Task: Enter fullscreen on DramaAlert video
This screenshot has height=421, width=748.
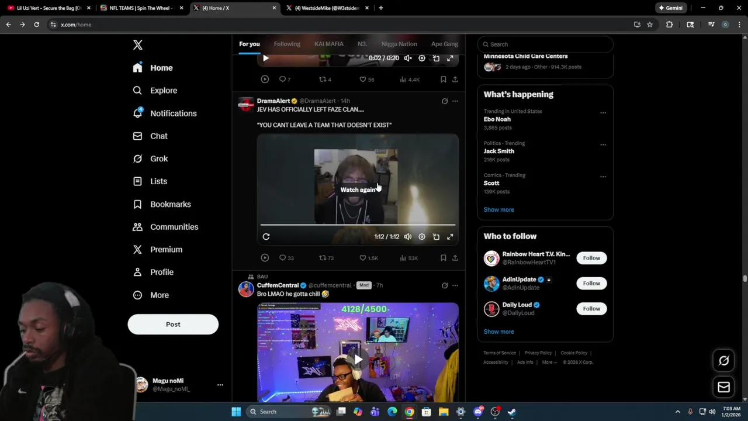Action: coord(450,237)
